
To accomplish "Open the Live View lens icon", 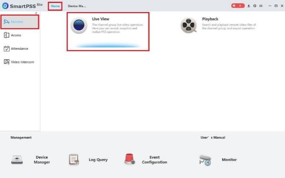I will (79, 25).
